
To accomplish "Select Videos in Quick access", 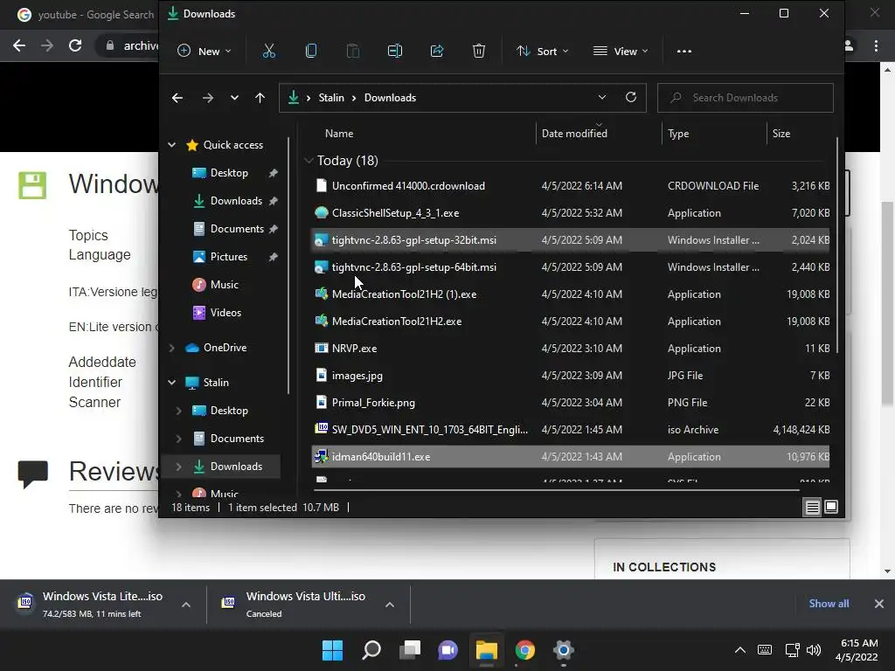I will (225, 313).
